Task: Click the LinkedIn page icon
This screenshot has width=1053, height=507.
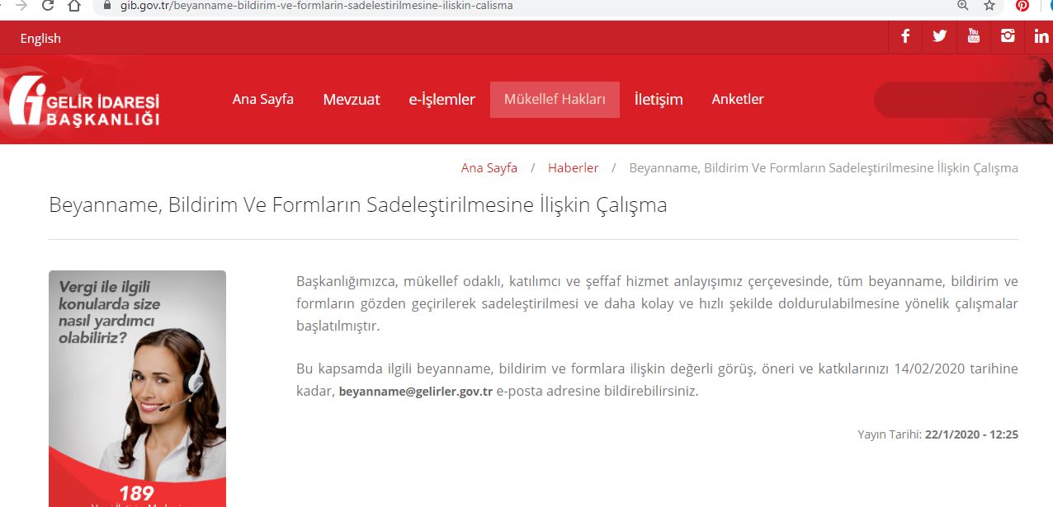Action: point(1041,36)
